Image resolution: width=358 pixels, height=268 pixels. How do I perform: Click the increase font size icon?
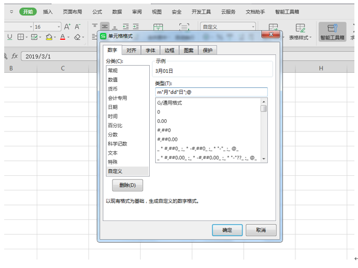coord(67,26)
